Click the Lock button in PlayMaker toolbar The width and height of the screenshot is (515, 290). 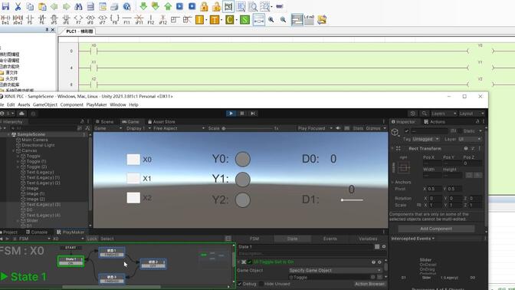[92, 239]
